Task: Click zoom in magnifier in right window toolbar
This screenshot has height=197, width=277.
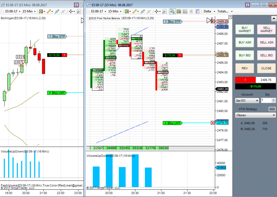Action: 142,11
